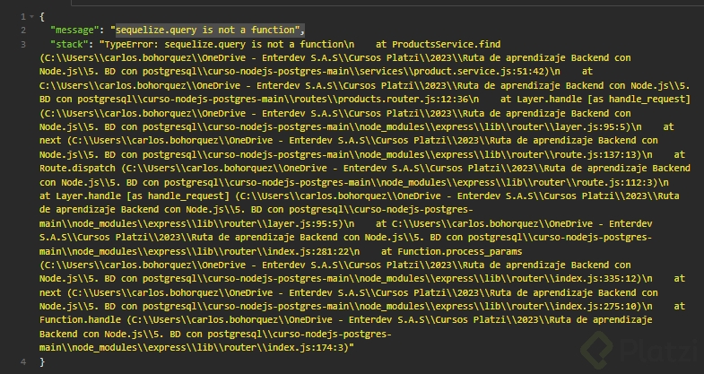704x374 pixels.
Task: Click Function.handle in the stack trace
Action: (x=79, y=320)
